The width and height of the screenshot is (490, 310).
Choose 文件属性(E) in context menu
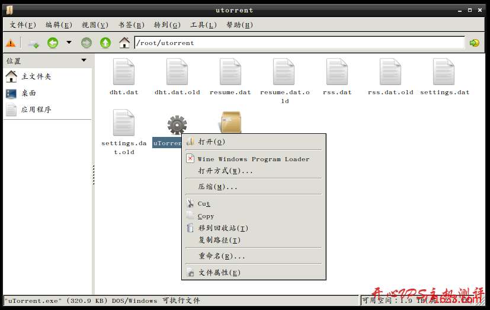click(254, 273)
